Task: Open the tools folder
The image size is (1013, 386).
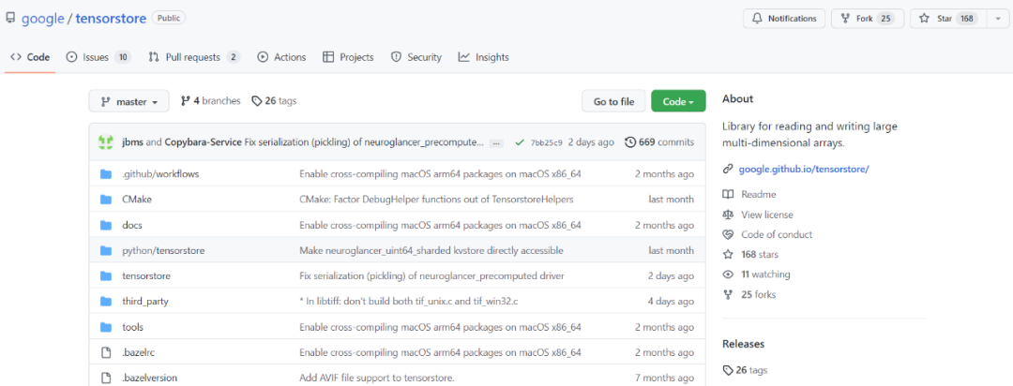Action: (132, 327)
